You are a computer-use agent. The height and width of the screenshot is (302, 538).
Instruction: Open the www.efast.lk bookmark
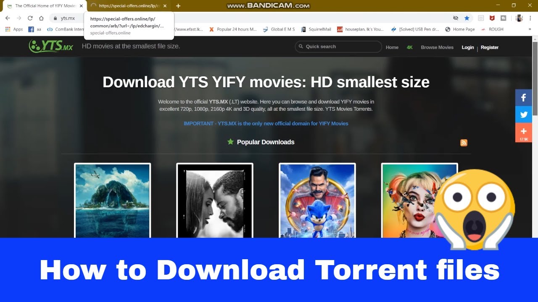point(189,29)
